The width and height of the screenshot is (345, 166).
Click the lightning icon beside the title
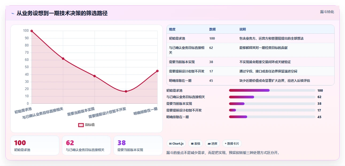pyautogui.click(x=13, y=13)
